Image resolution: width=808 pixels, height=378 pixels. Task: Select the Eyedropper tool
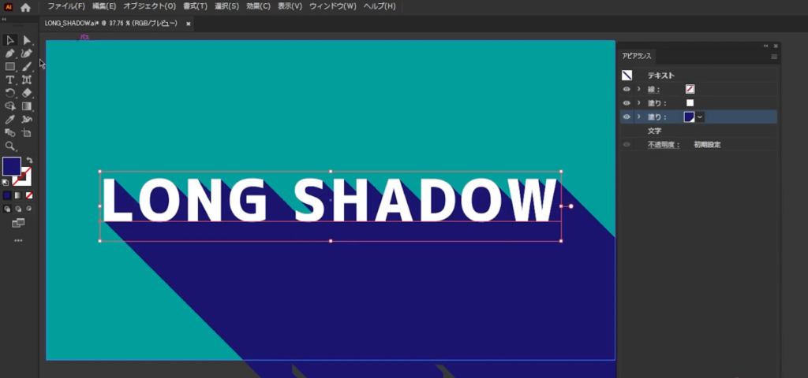[x=10, y=120]
